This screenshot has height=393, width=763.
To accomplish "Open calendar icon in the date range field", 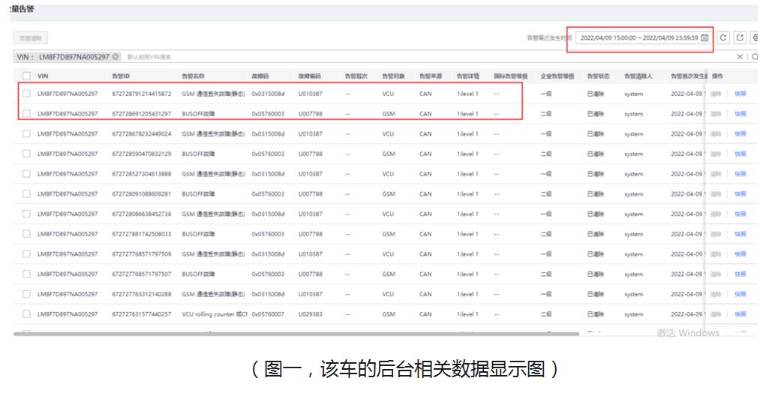I will coord(704,37).
